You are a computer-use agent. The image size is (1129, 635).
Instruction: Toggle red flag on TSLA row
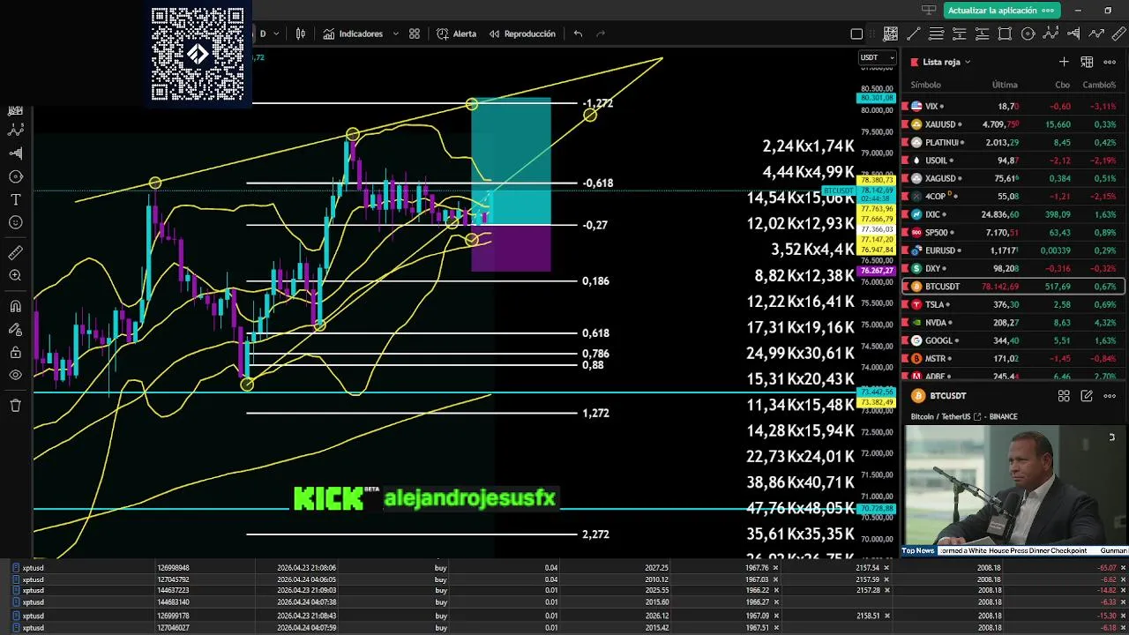coord(905,304)
